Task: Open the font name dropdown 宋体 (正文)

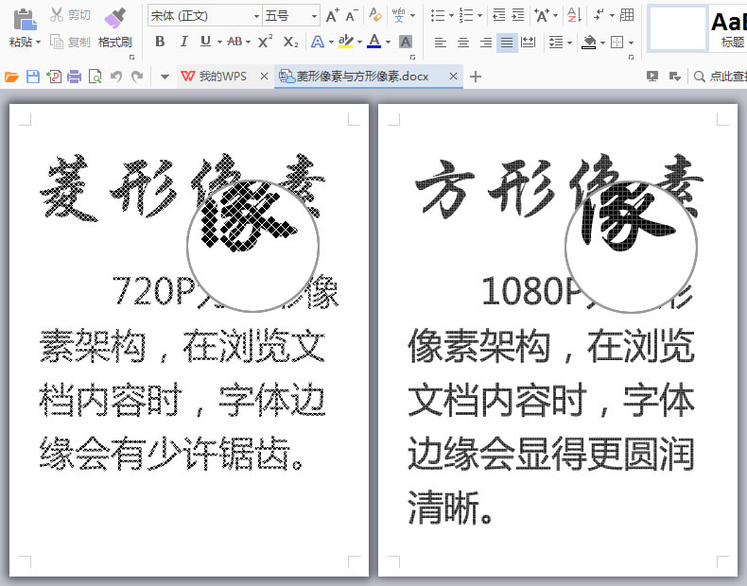Action: [204, 15]
